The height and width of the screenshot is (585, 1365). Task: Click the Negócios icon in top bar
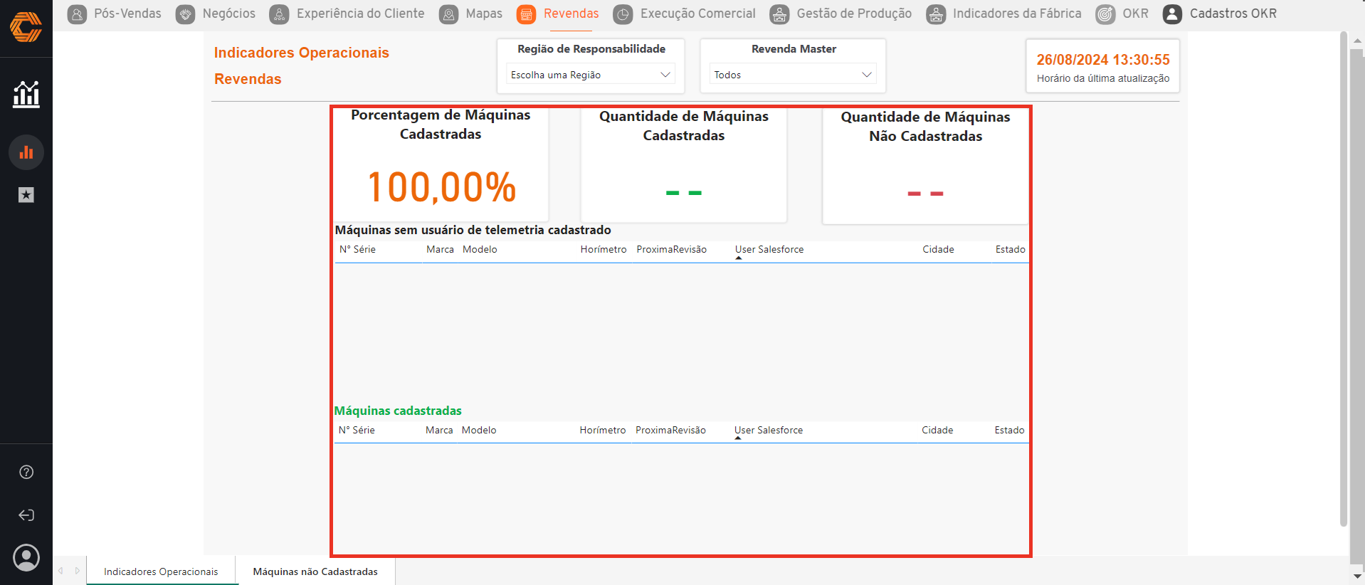point(186,14)
